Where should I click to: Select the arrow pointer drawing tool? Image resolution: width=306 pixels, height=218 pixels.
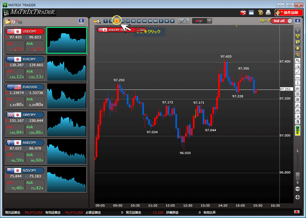[298, 61]
